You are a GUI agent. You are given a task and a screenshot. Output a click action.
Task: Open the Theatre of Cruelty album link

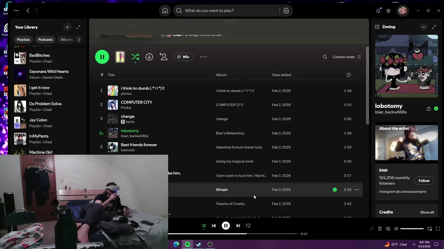230,204
